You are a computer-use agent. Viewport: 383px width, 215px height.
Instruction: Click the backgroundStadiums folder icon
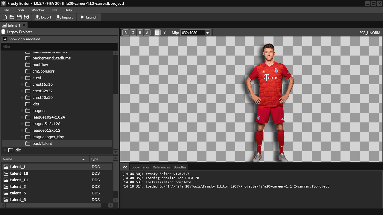point(28,58)
